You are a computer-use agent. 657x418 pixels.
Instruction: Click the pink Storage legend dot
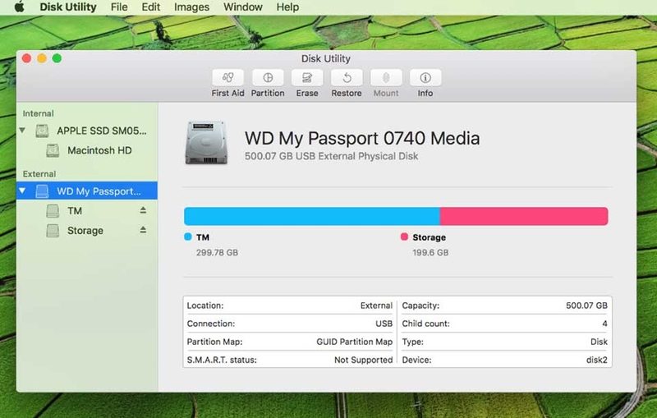pos(404,237)
